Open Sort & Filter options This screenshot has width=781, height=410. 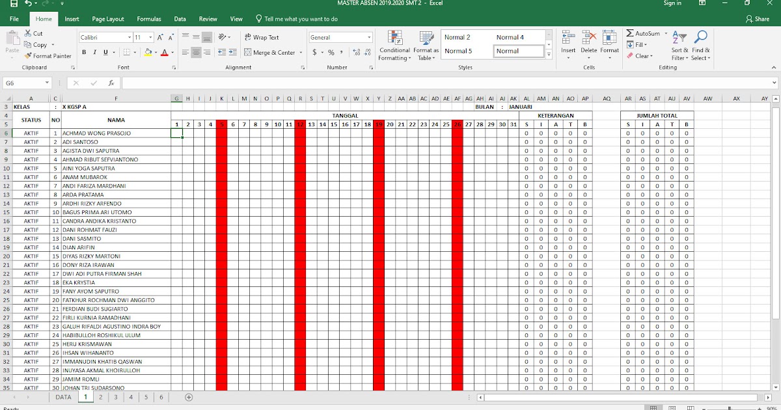pos(679,46)
